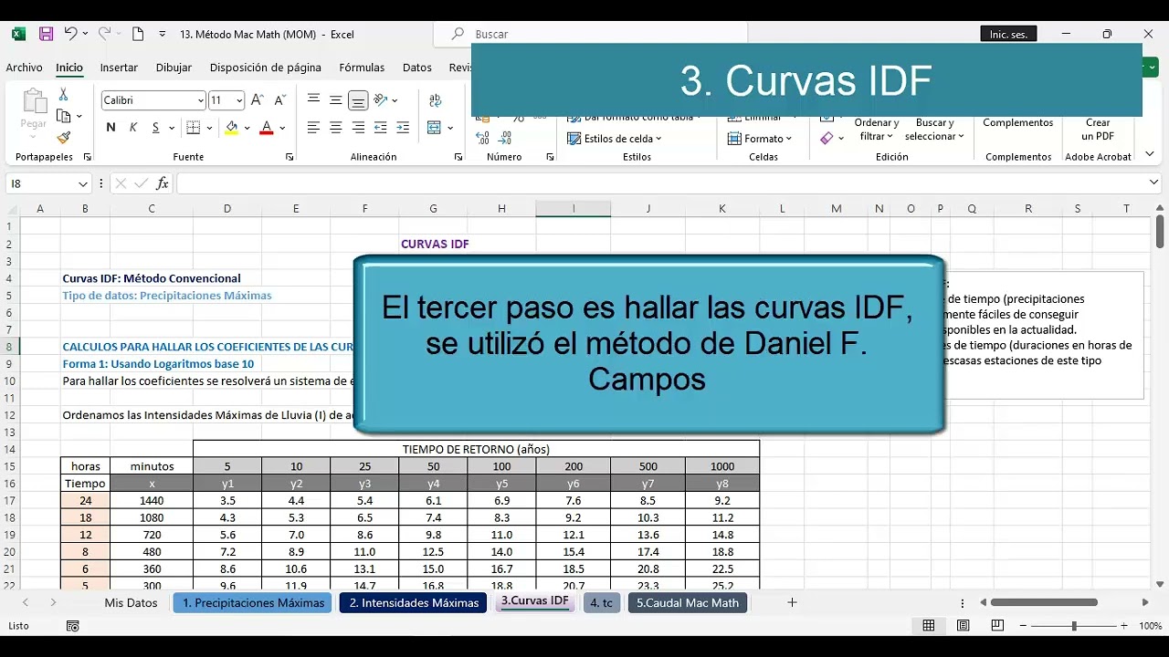Decrease font size with smaller A
Image resolution: width=1169 pixels, height=657 pixels.
pyautogui.click(x=279, y=100)
